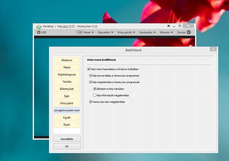
Task: Toggle the fit-width view icon beside Nézet
Action: tap(79, 32)
